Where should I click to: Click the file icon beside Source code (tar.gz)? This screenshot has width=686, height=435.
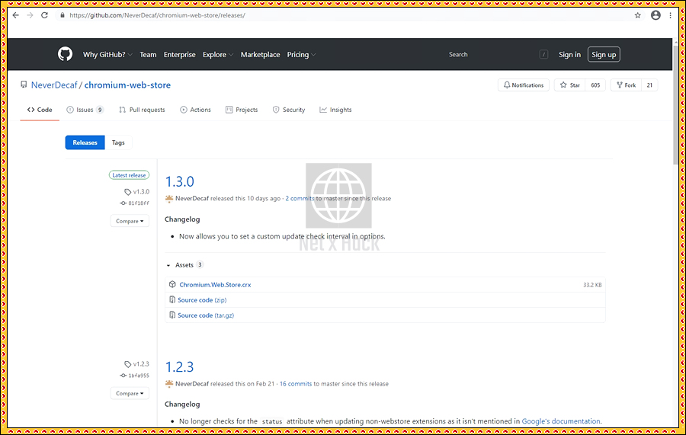pos(172,315)
